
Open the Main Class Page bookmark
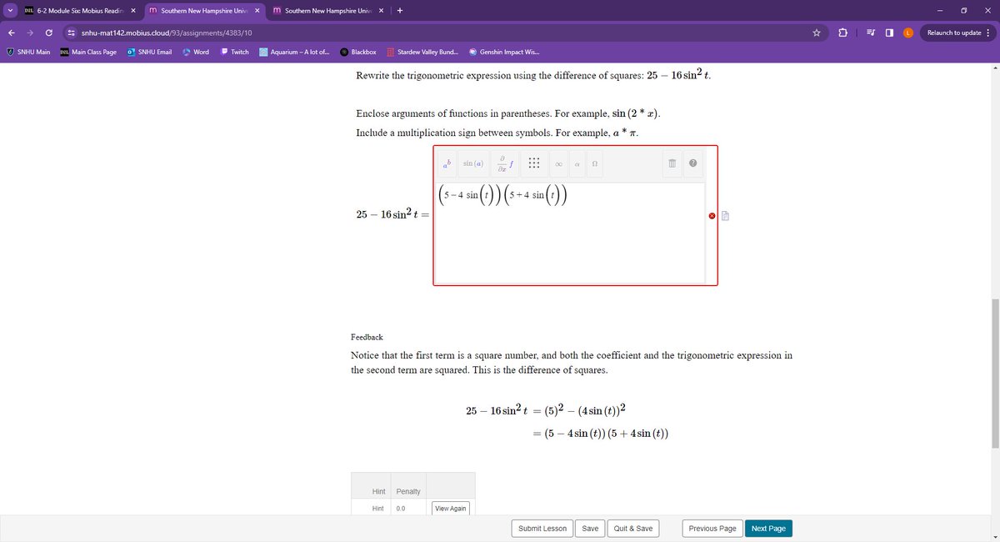click(88, 52)
